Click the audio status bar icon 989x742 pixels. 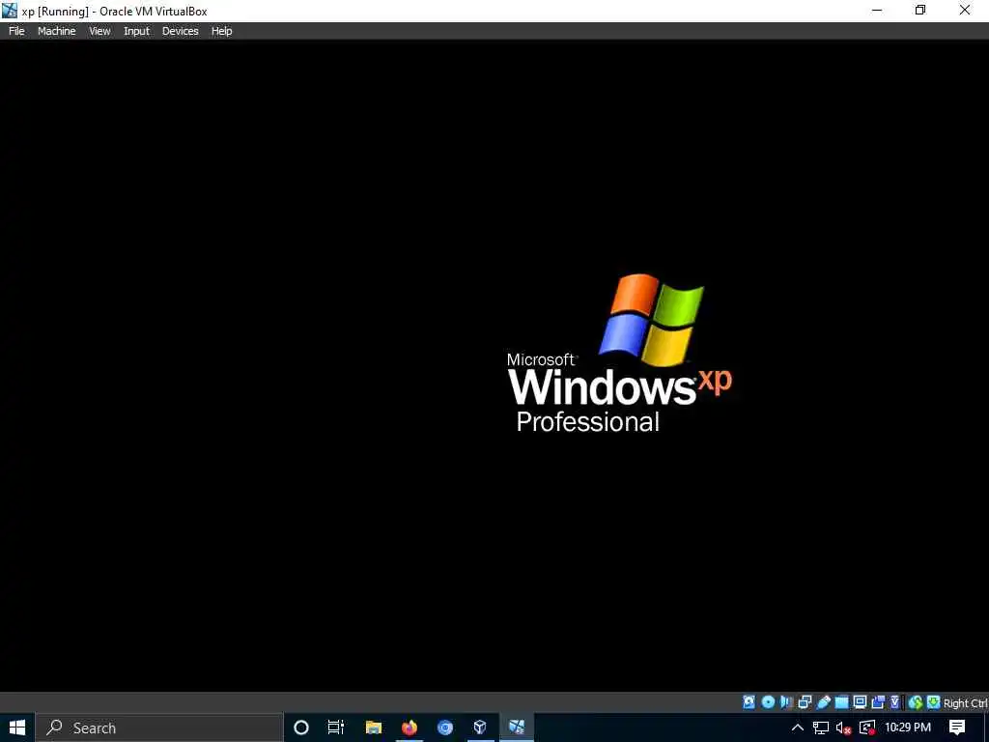(x=786, y=702)
